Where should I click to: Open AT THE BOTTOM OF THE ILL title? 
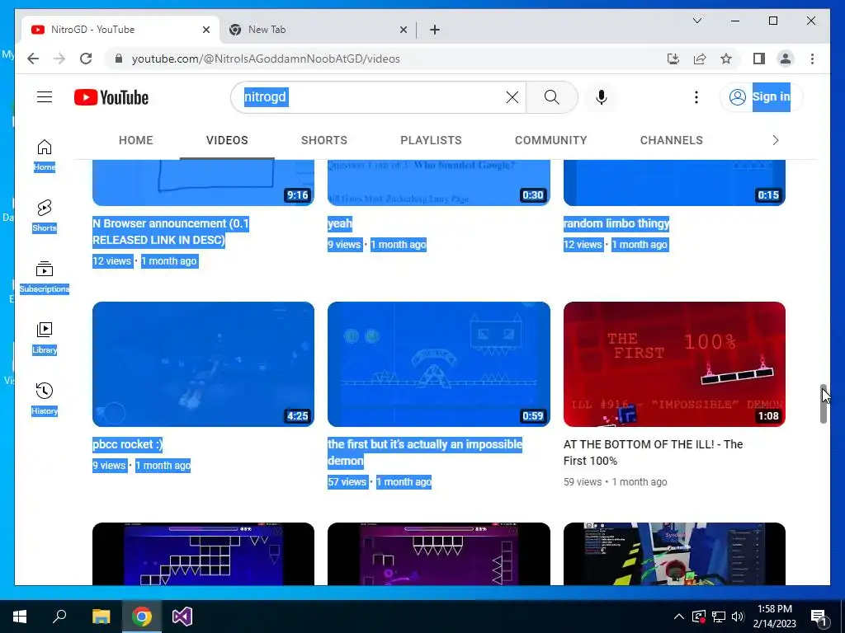(654, 452)
